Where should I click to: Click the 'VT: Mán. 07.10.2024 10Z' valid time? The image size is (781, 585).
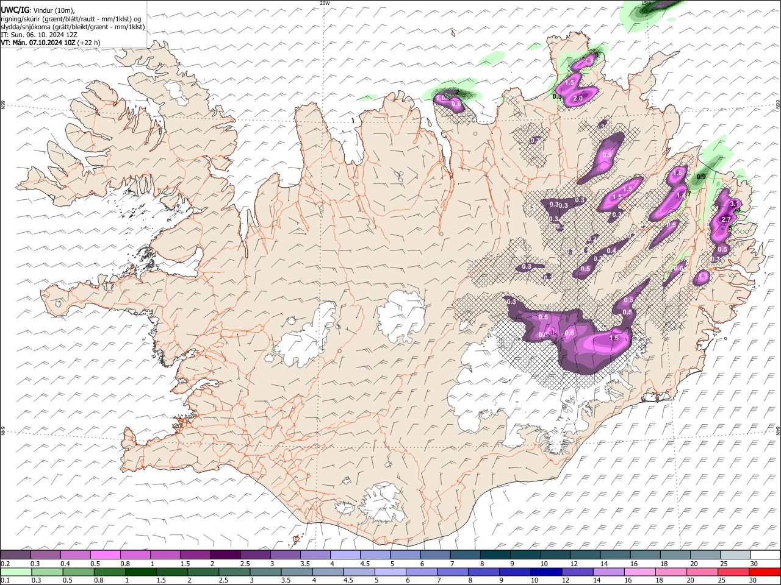click(39, 43)
